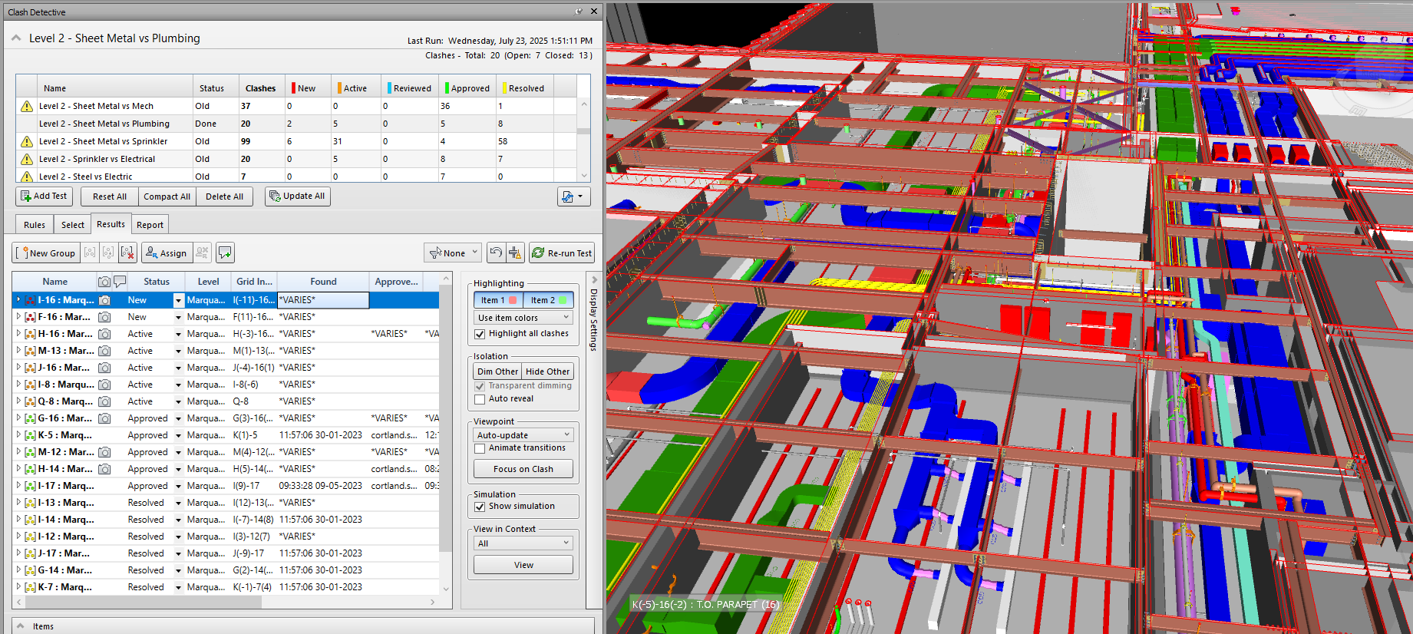Screen dimensions: 1413x634
Task: Expand the K-5 clash result row
Action: tap(18, 435)
